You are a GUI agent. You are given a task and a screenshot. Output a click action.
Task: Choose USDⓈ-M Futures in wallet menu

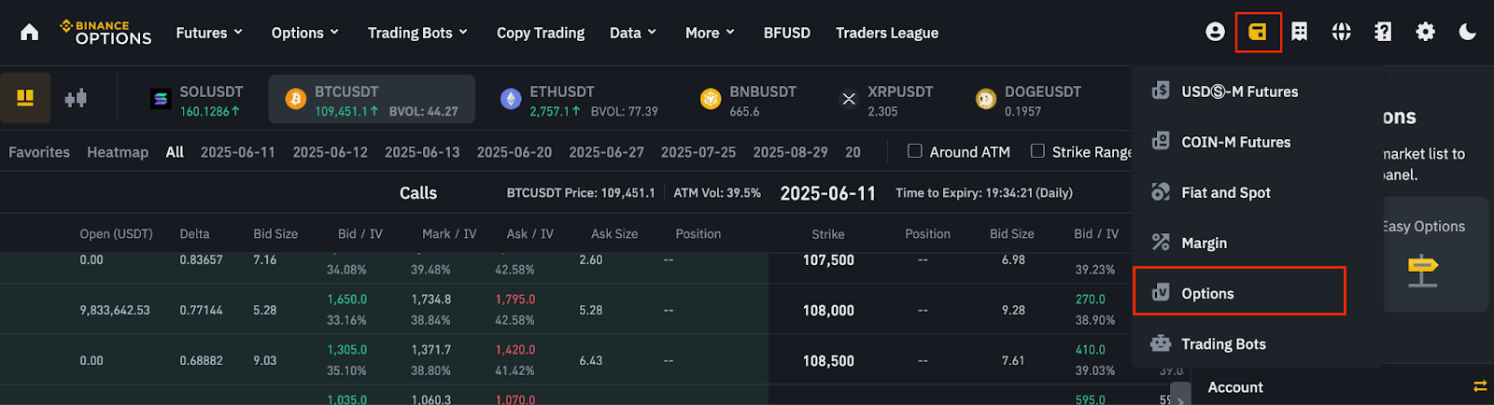pyautogui.click(x=1239, y=91)
